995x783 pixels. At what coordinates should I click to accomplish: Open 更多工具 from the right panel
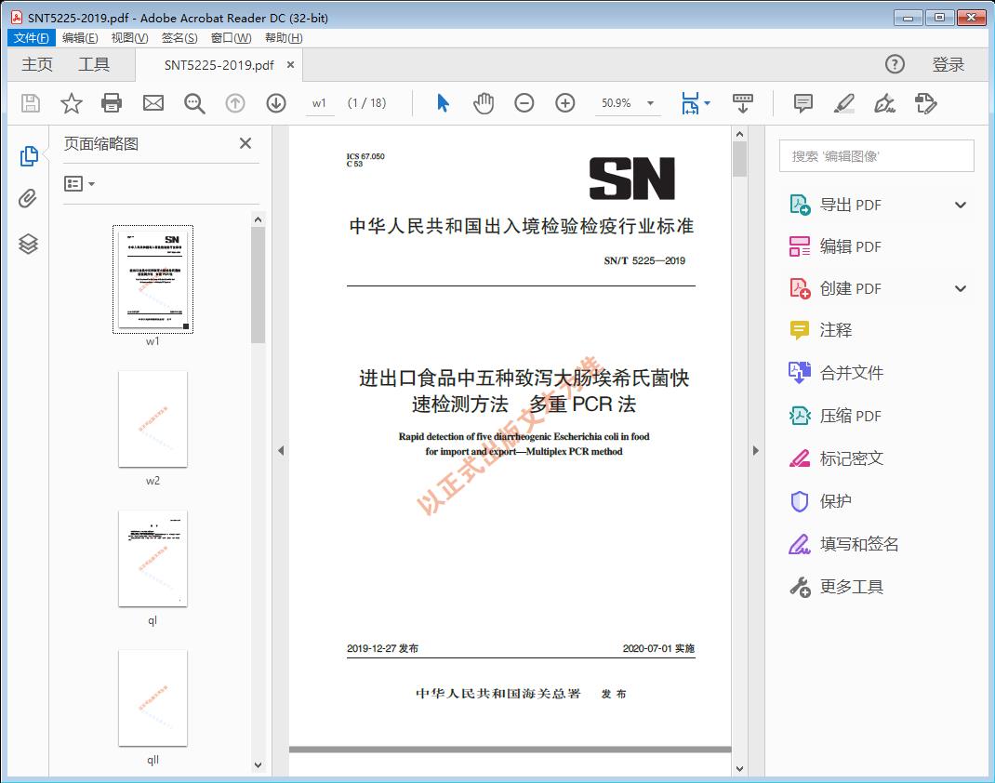coord(849,587)
